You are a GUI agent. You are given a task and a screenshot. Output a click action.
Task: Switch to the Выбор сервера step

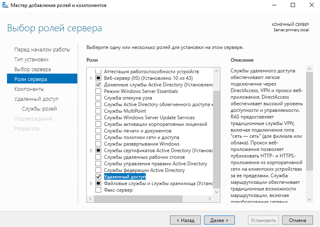32,69
